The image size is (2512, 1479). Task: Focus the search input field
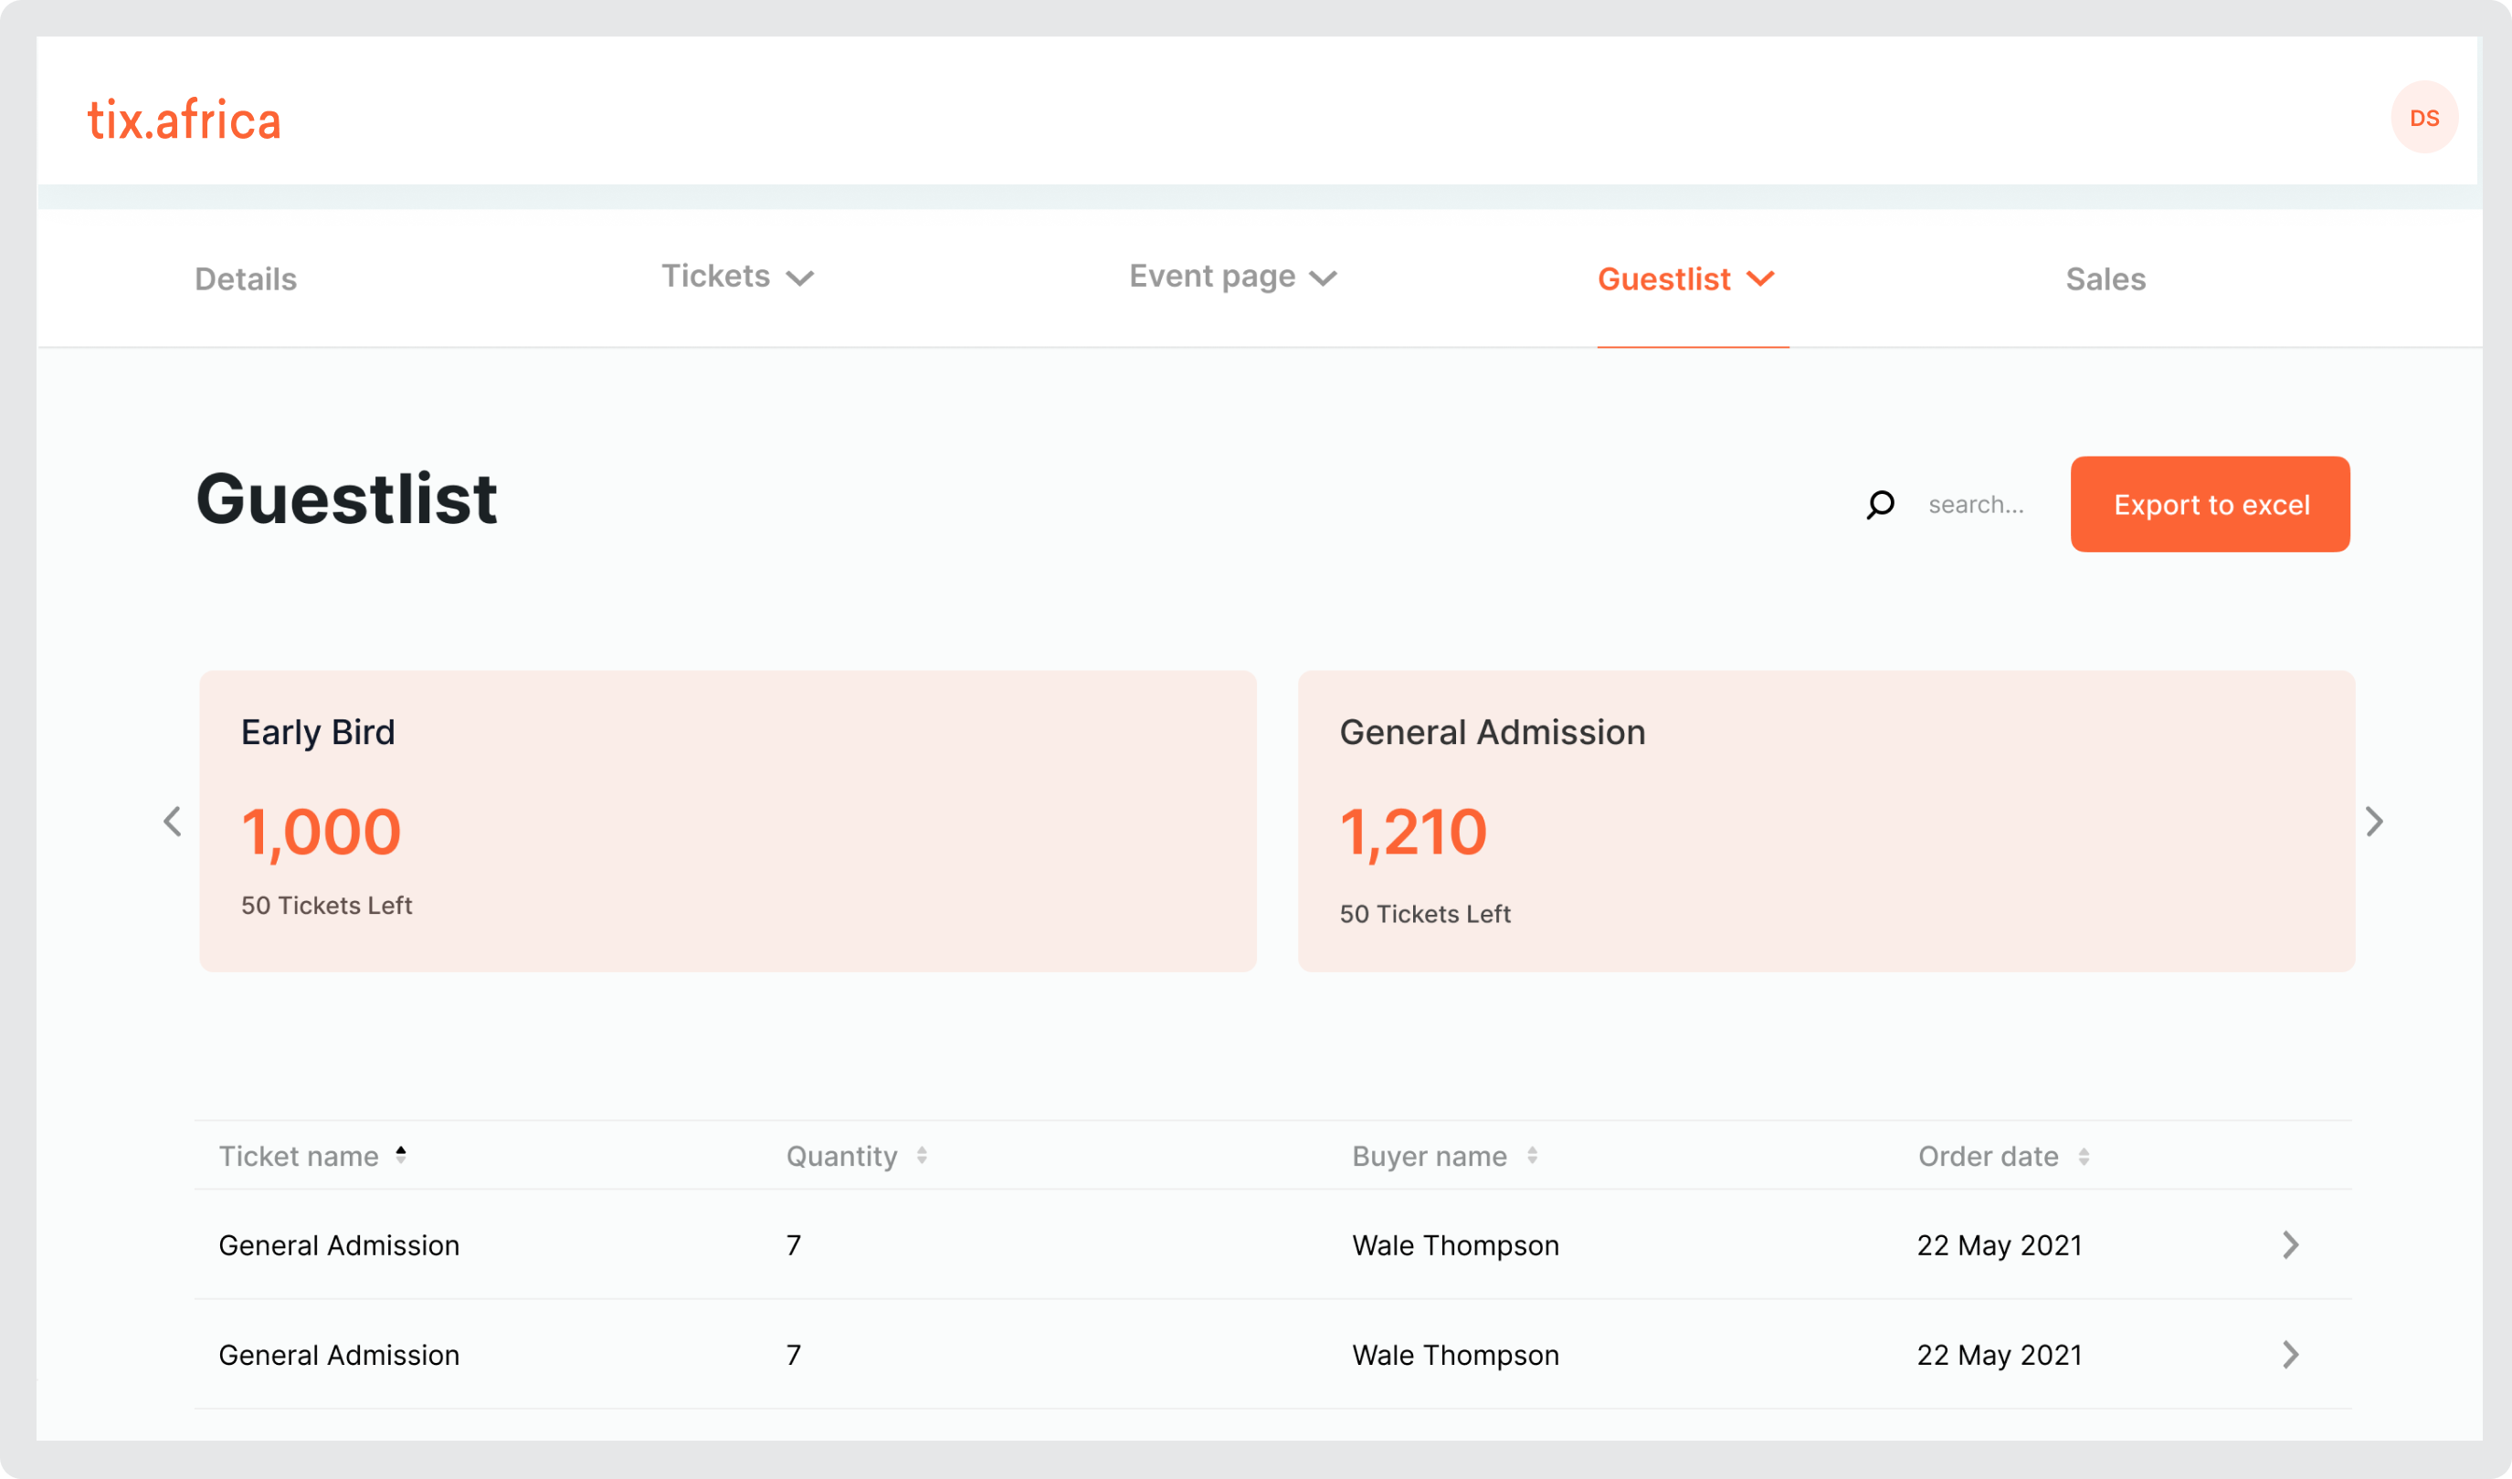coord(1979,505)
